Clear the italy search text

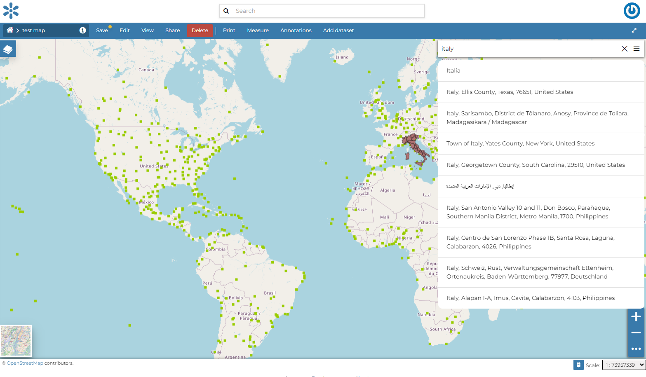click(624, 49)
